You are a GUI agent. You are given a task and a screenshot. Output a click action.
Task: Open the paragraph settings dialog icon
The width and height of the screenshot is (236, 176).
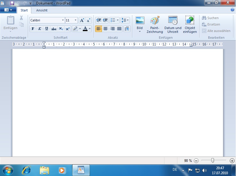coord(127,29)
